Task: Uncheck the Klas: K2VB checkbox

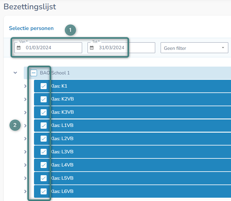Action: [44, 99]
